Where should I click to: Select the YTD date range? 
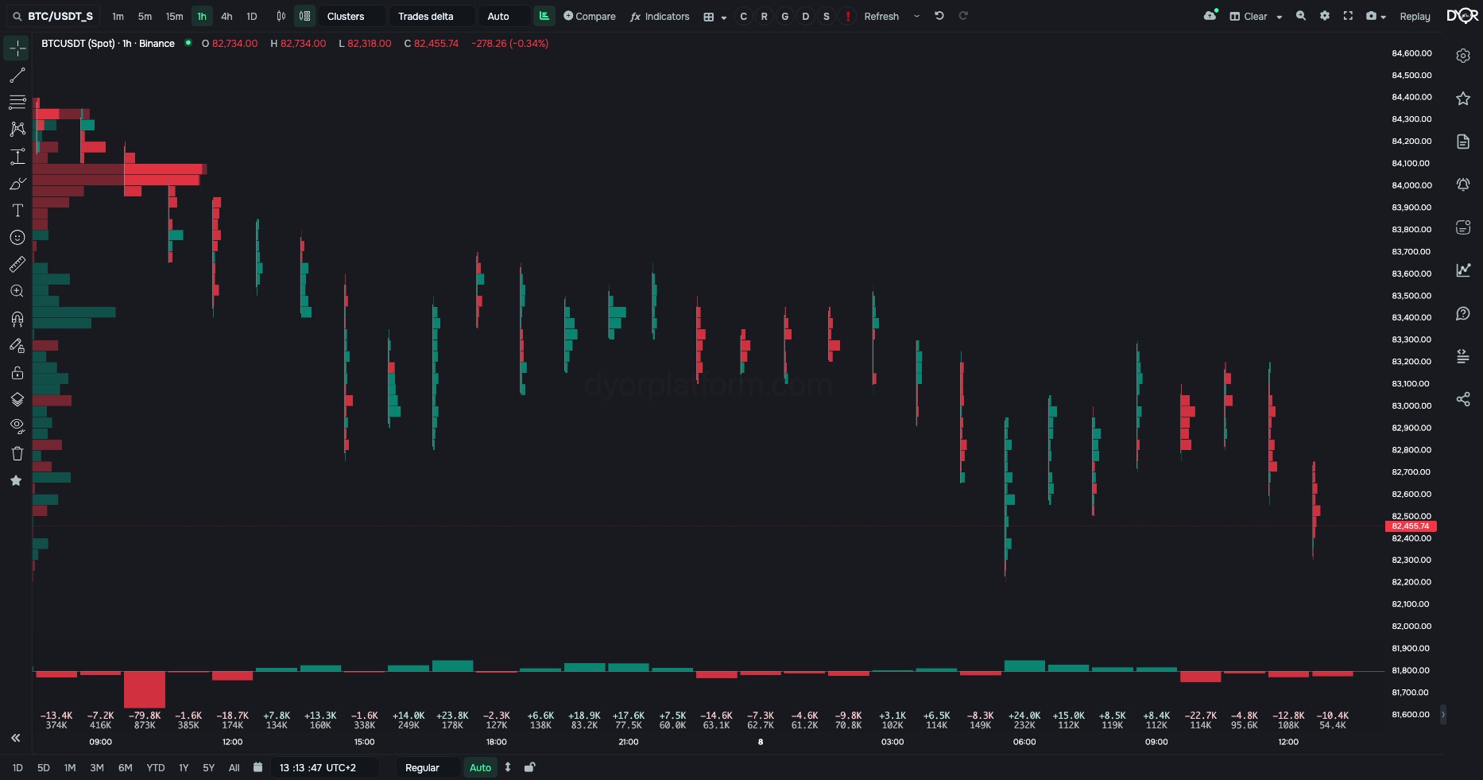pyautogui.click(x=156, y=767)
